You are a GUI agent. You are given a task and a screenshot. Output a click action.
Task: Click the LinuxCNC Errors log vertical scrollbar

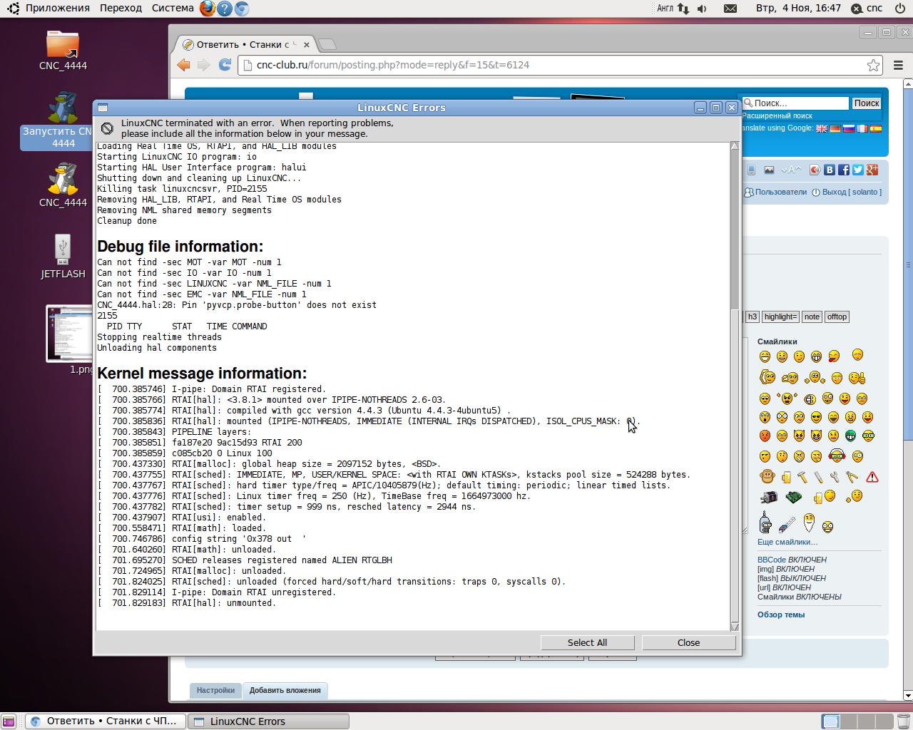click(x=735, y=386)
